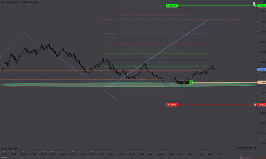Select the orange horizontal line drawing
This screenshot has height=159, width=266.
pos(157,60)
